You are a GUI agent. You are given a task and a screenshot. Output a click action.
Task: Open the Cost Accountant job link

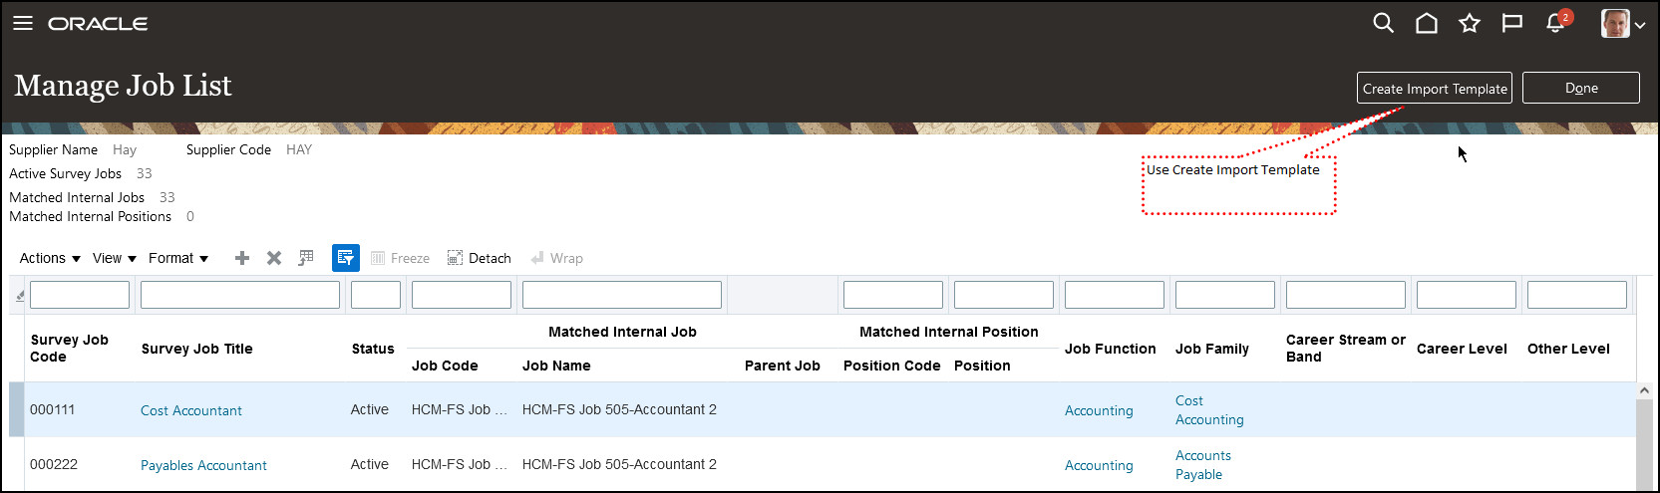pyautogui.click(x=191, y=410)
